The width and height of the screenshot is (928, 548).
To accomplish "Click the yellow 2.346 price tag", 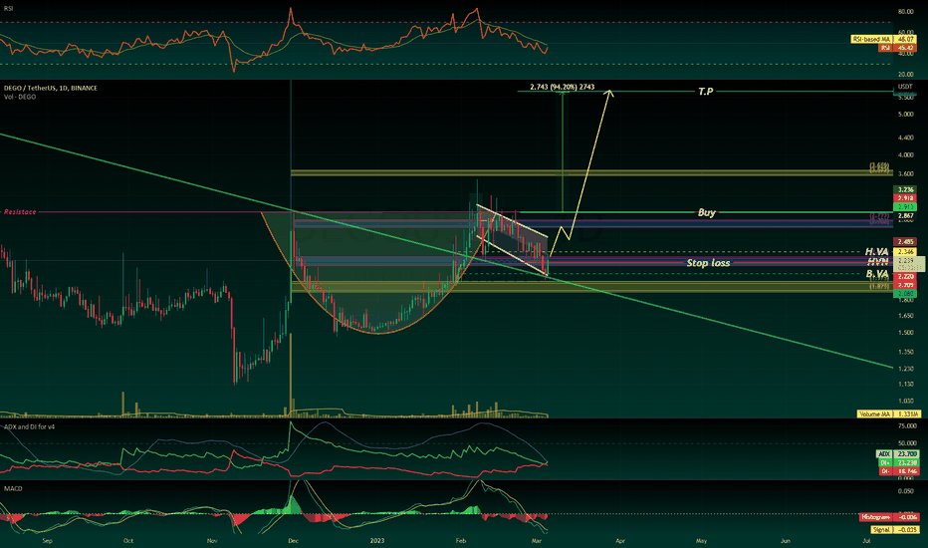I will coord(905,252).
